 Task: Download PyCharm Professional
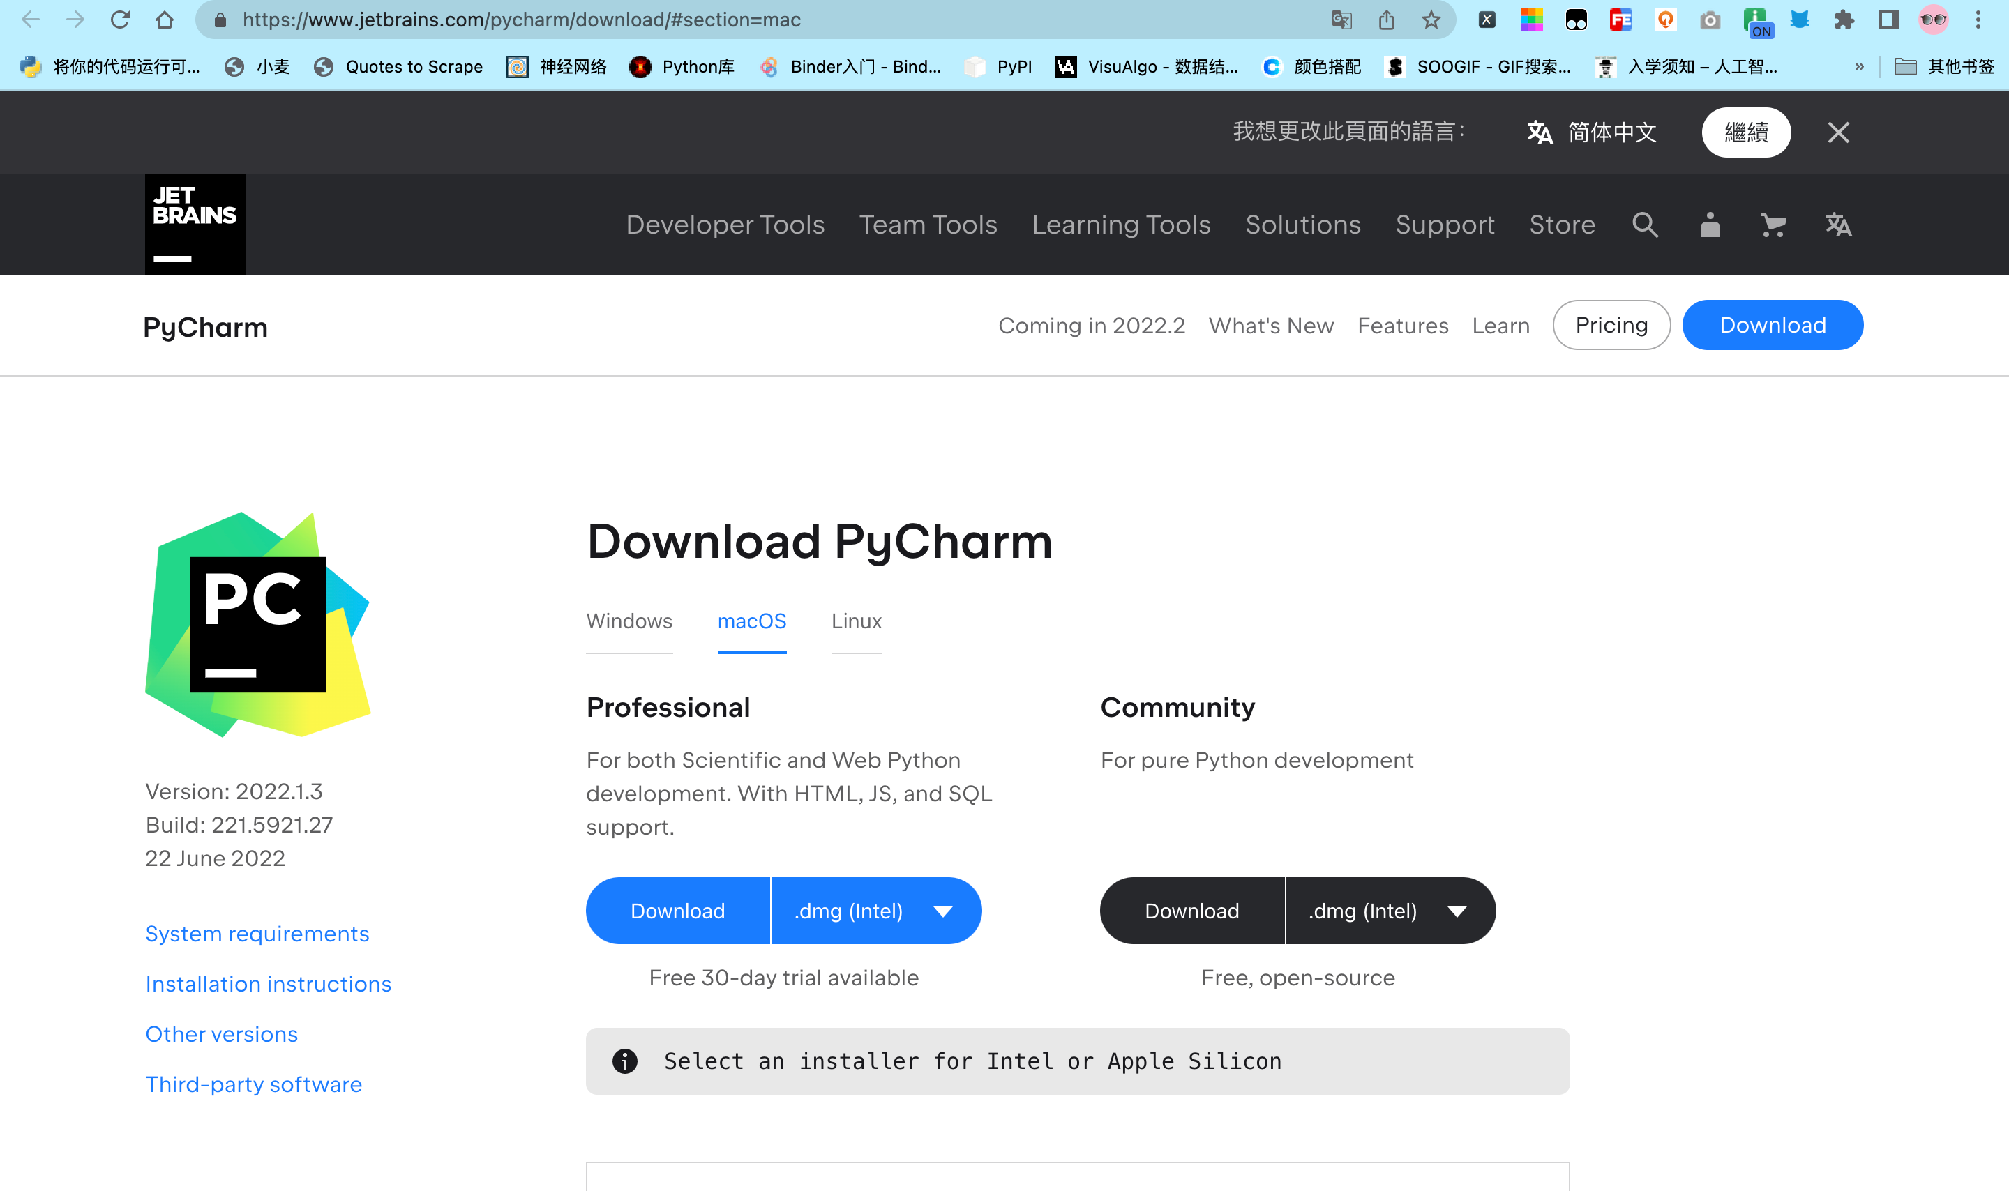point(677,911)
